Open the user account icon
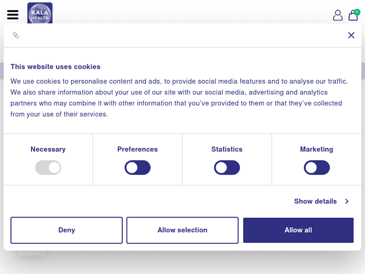 tap(338, 16)
